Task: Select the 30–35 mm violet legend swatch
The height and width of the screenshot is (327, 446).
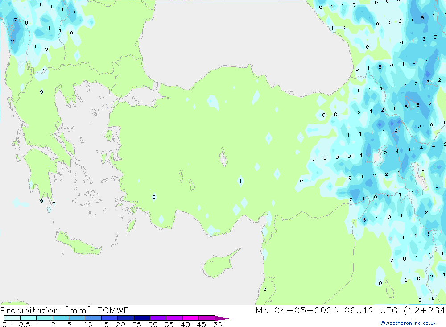Action: point(158,318)
